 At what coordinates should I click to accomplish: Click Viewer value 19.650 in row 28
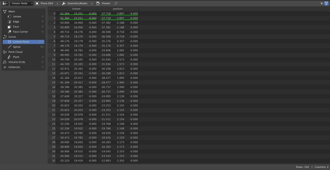[78, 142]
